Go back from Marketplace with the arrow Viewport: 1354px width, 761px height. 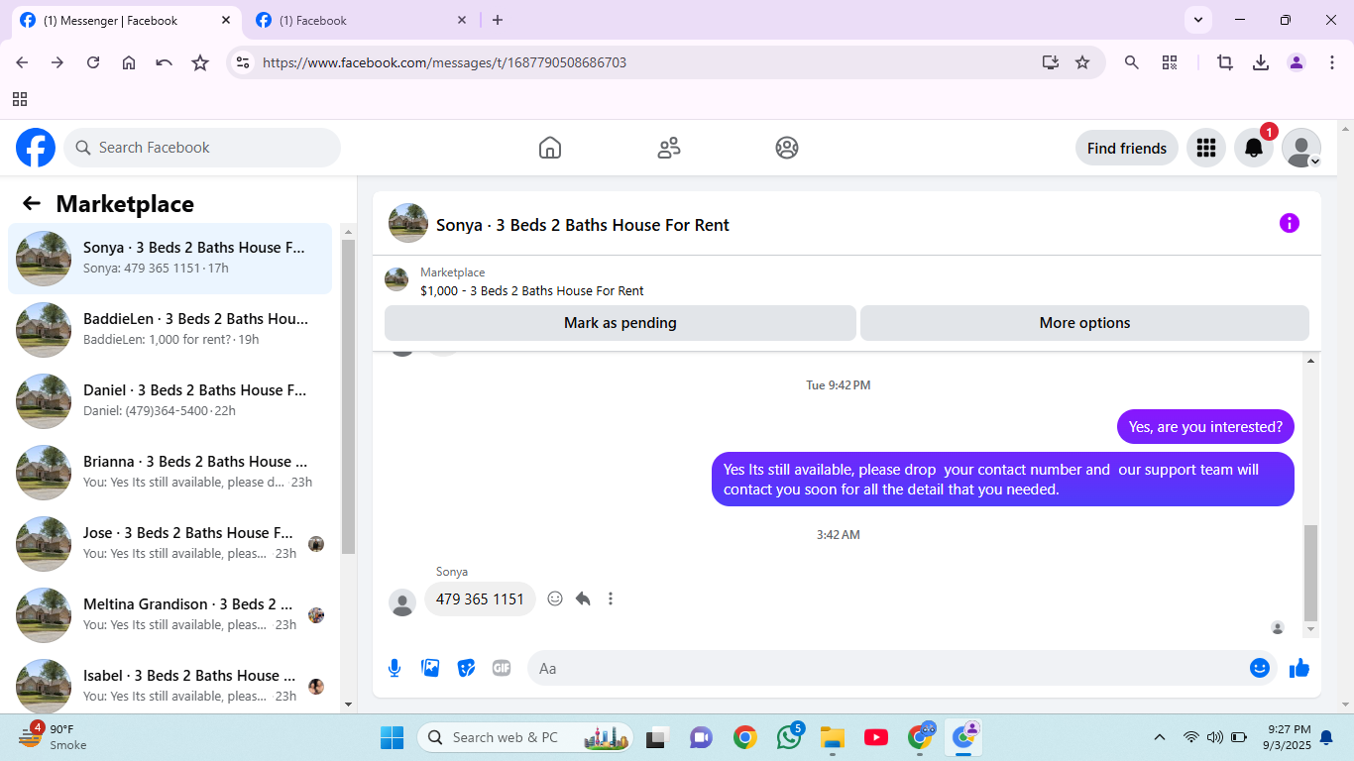[x=32, y=203]
